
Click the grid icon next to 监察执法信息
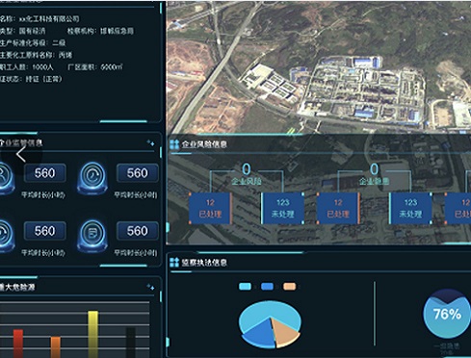(174, 263)
